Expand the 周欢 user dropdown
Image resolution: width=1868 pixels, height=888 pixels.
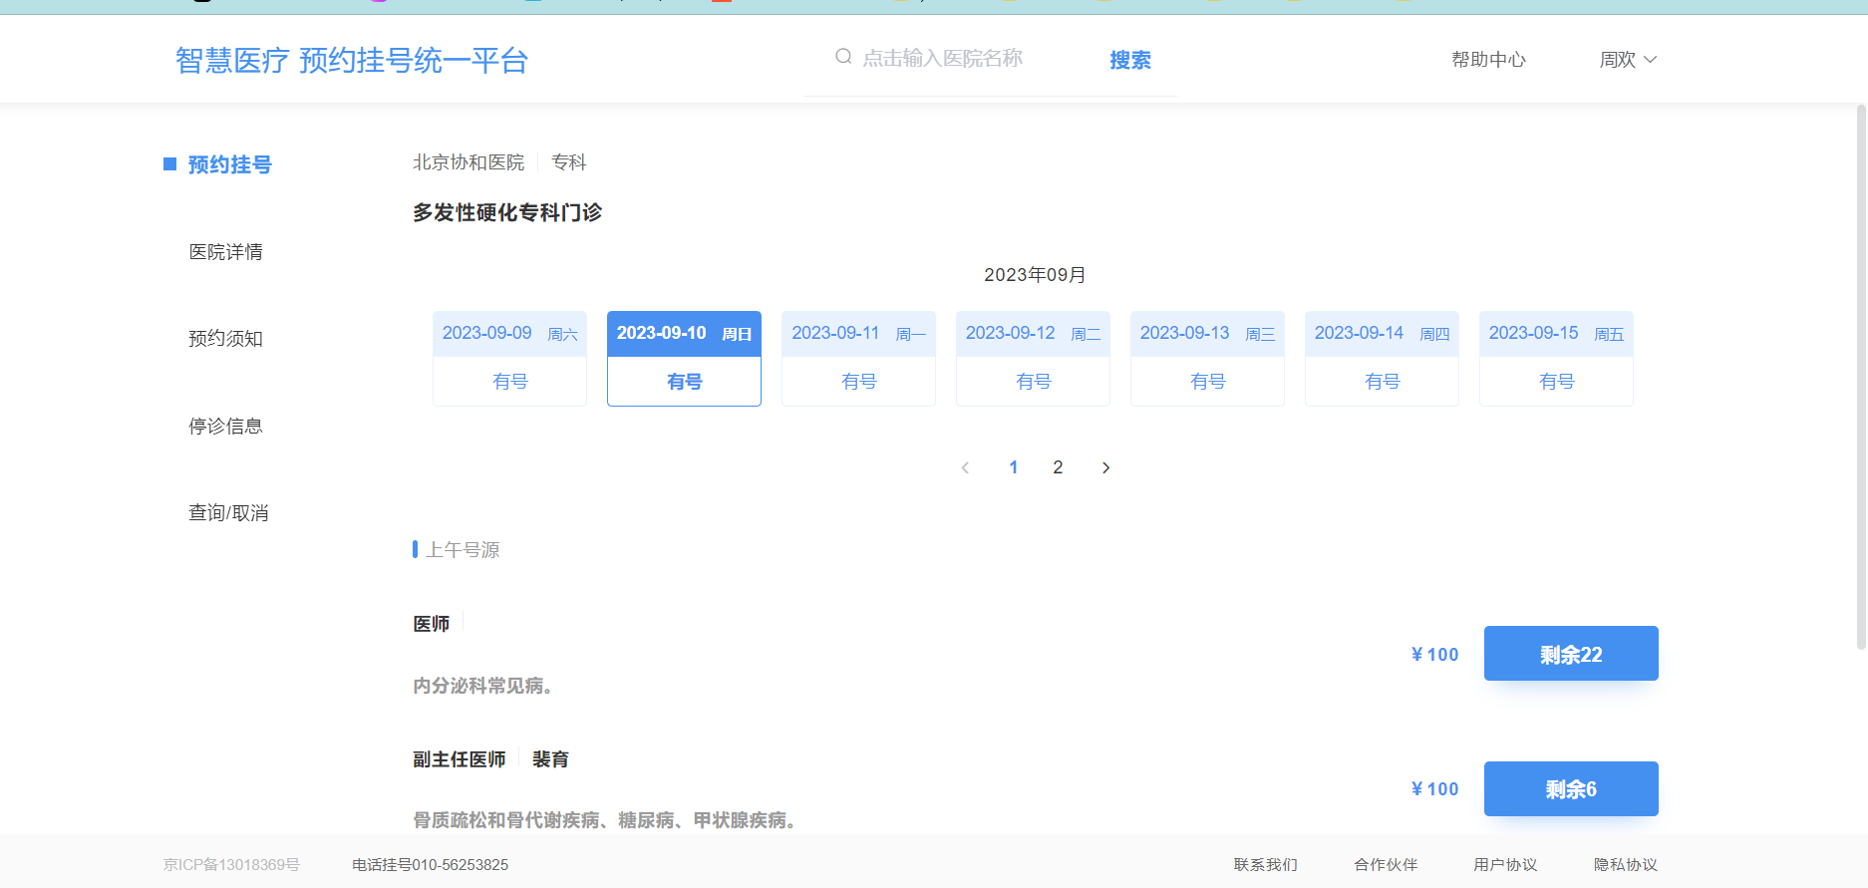1628,60
